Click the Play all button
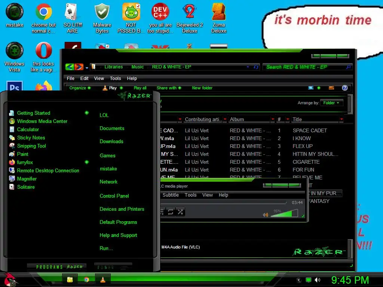This screenshot has width=383, height=287. pyautogui.click(x=140, y=88)
